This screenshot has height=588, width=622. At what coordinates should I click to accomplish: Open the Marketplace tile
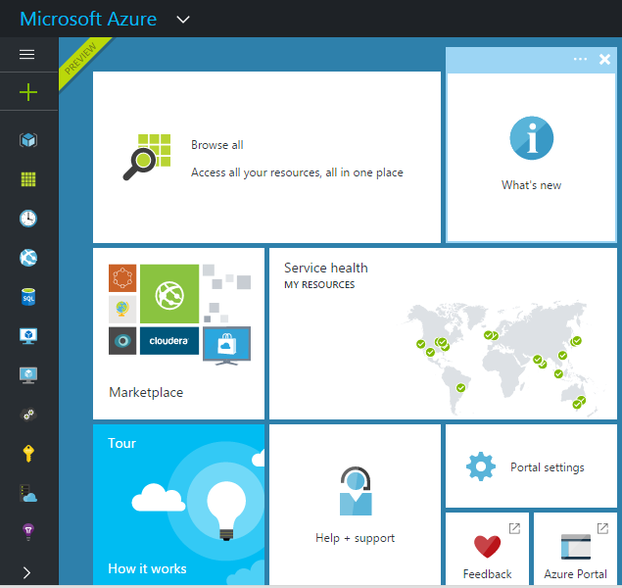click(x=178, y=333)
